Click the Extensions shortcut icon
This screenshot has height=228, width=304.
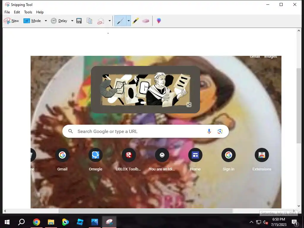262,155
